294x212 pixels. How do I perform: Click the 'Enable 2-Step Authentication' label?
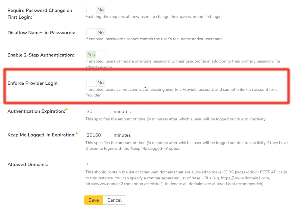(x=41, y=55)
